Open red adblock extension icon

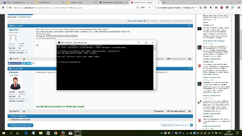[222, 7]
